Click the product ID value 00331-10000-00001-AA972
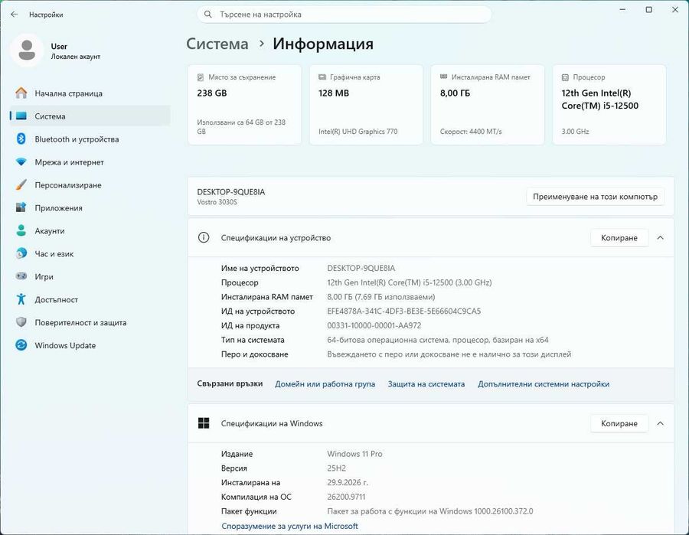The height and width of the screenshot is (535, 689). 374,325
